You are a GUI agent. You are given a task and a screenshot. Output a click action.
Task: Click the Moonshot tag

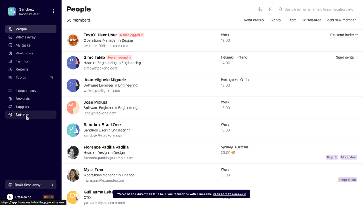tap(348, 157)
